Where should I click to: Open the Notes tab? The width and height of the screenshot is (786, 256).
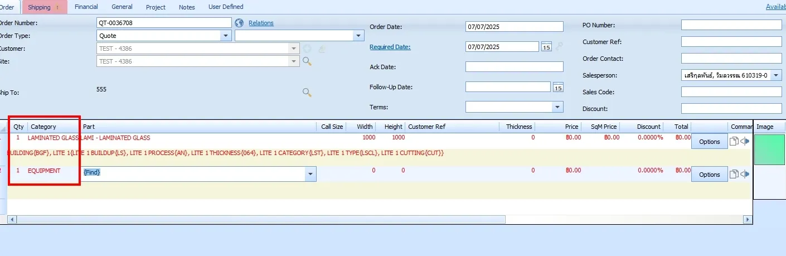187,7
